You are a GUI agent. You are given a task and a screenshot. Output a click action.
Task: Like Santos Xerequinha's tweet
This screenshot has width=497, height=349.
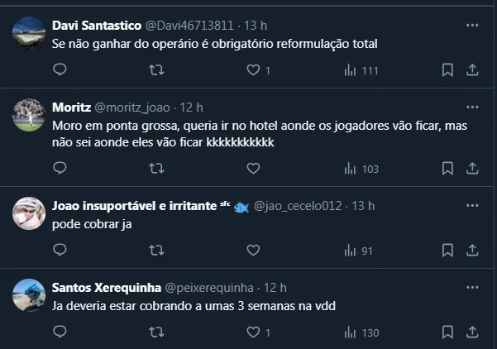253,332
